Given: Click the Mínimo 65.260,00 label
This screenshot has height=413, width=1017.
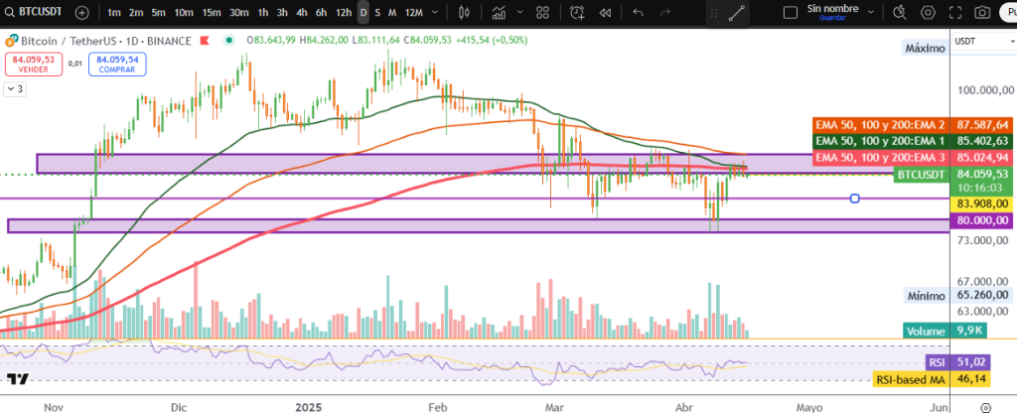Looking at the screenshot, I should (x=958, y=296).
